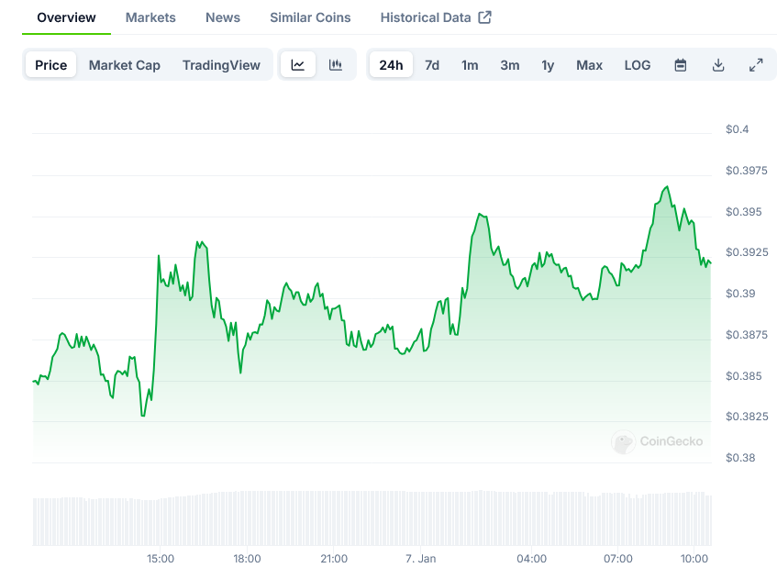This screenshot has height=579, width=777.
Task: Set time range to 1y
Action: (x=548, y=65)
